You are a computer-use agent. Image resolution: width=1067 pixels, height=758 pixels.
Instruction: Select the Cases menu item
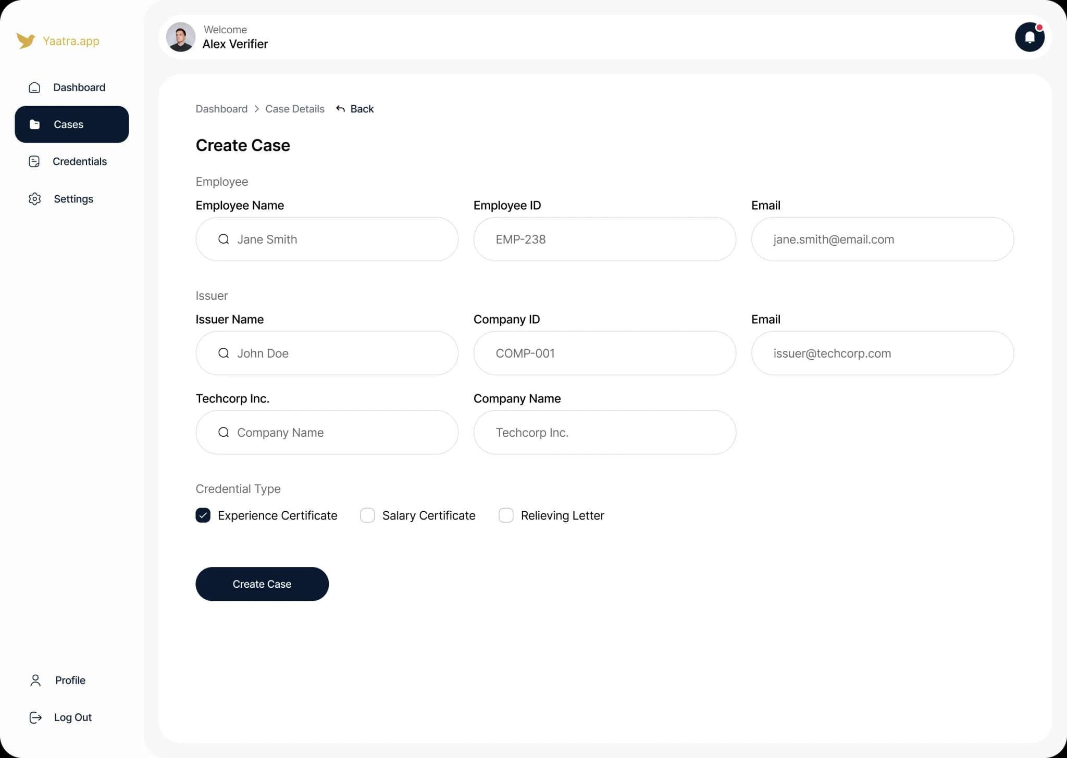pos(72,124)
